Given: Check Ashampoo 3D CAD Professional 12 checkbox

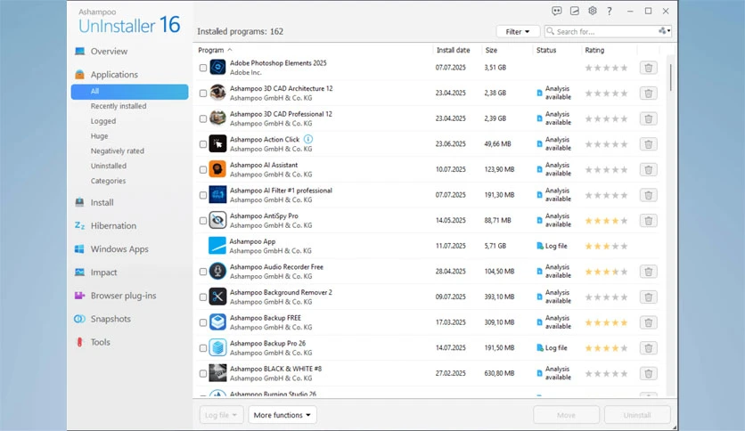Looking at the screenshot, I should coord(203,118).
